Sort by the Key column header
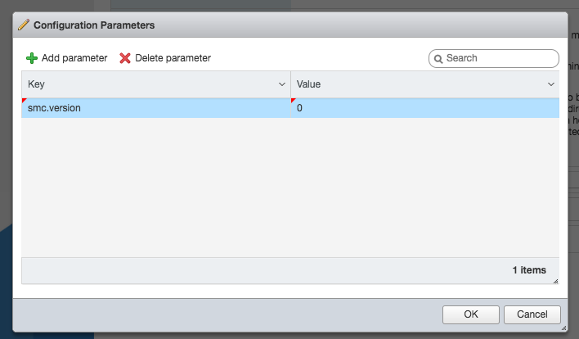 pos(36,84)
